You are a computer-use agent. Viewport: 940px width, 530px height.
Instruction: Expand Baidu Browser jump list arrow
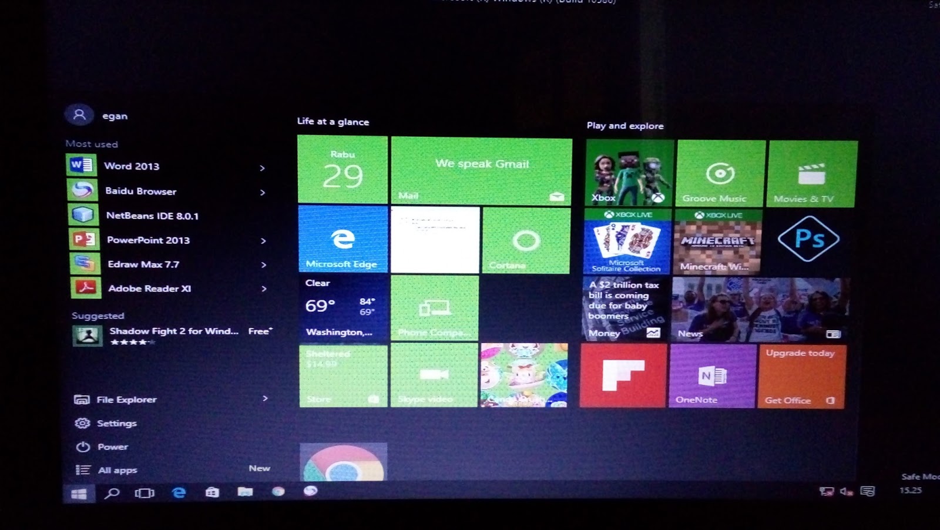tap(263, 192)
